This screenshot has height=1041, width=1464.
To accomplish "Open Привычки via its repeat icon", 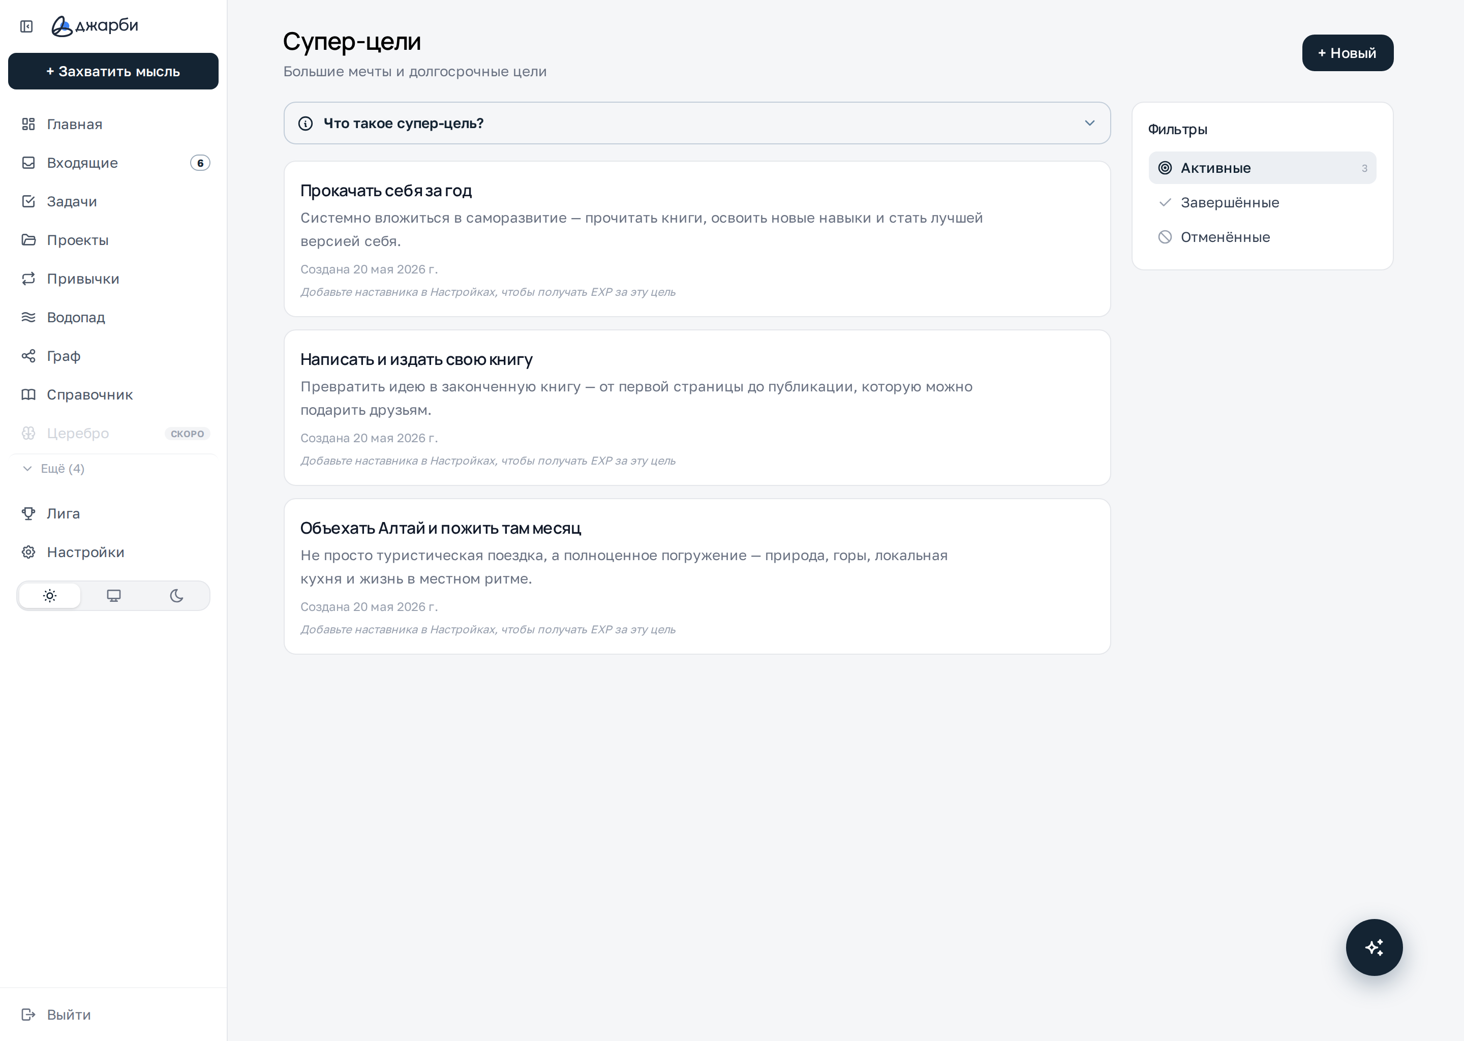I will (x=28, y=279).
